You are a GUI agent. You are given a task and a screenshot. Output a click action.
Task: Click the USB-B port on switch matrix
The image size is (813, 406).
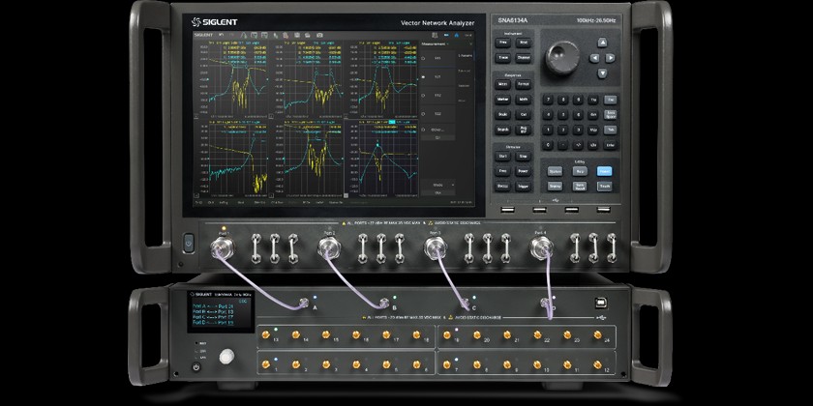pos(601,302)
